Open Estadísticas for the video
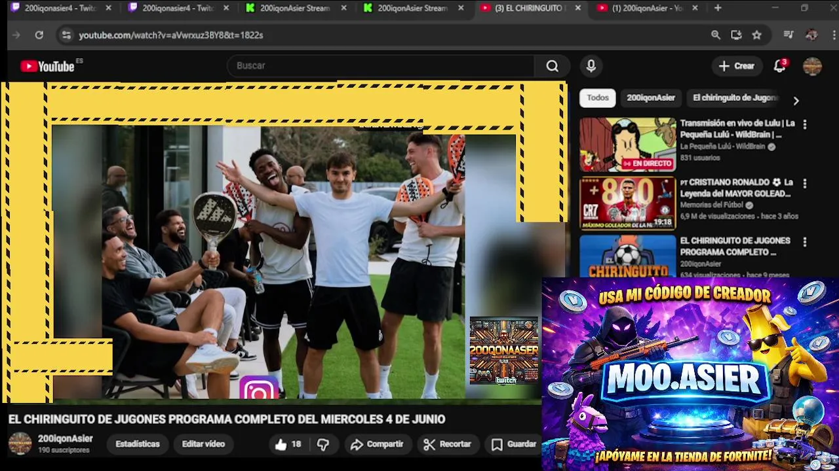Screen dimensions: 839x471 coord(138,444)
